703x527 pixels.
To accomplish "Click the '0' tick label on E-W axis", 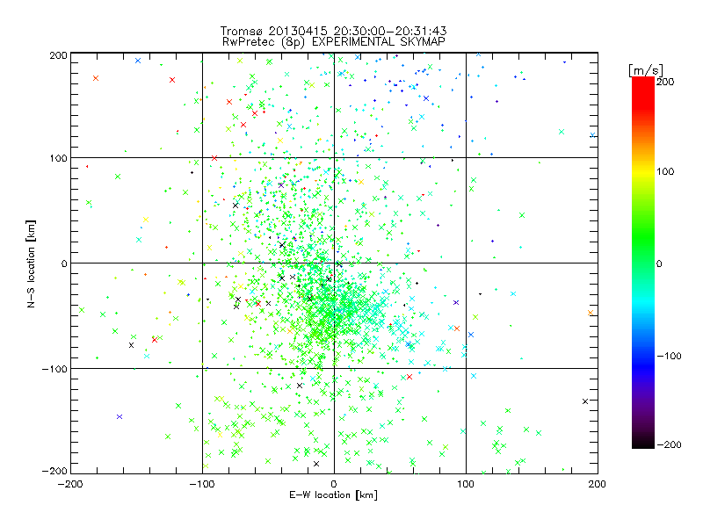I will click(x=334, y=484).
